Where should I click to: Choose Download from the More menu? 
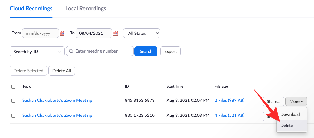(290, 114)
